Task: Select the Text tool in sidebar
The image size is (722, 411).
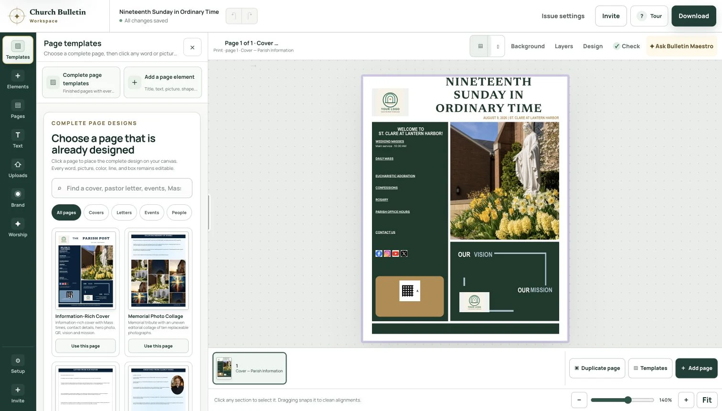Action: (x=18, y=139)
